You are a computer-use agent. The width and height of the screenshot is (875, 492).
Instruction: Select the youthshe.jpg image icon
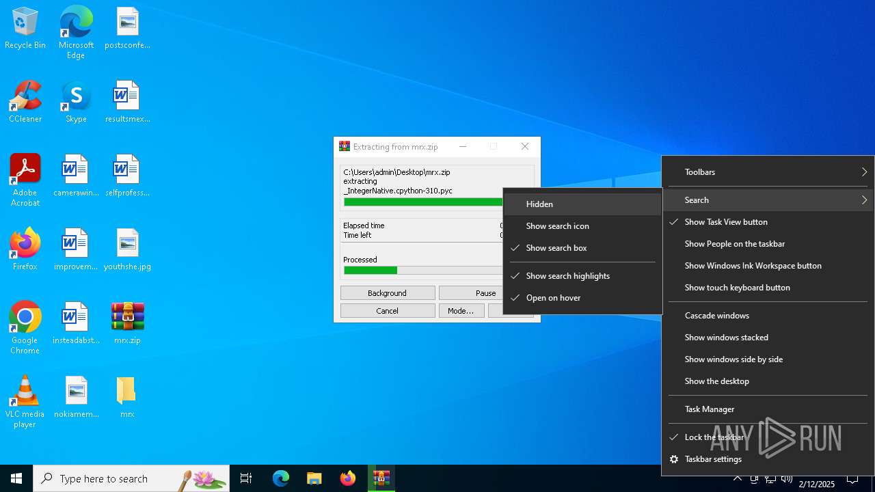(127, 250)
